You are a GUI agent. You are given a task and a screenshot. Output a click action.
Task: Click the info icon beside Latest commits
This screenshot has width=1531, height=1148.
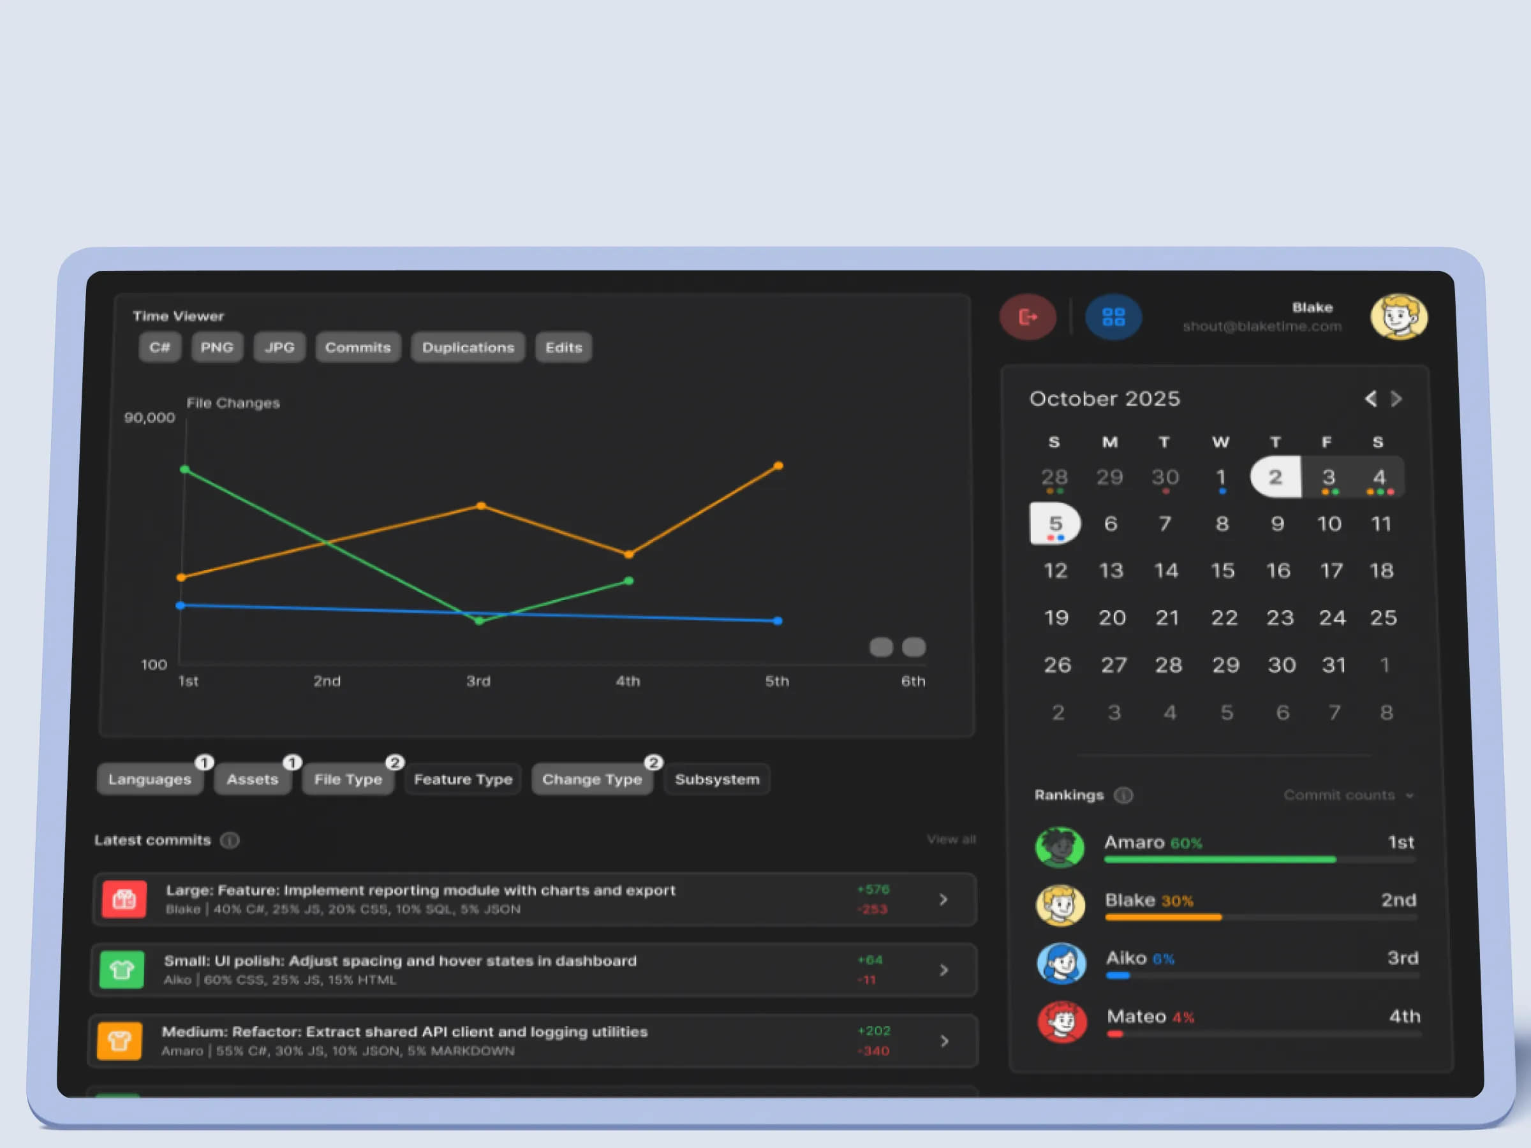coord(230,840)
